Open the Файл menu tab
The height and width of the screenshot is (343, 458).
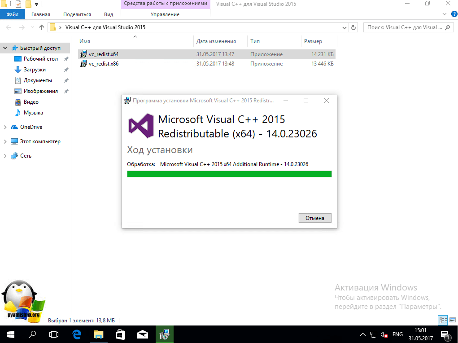12,14
